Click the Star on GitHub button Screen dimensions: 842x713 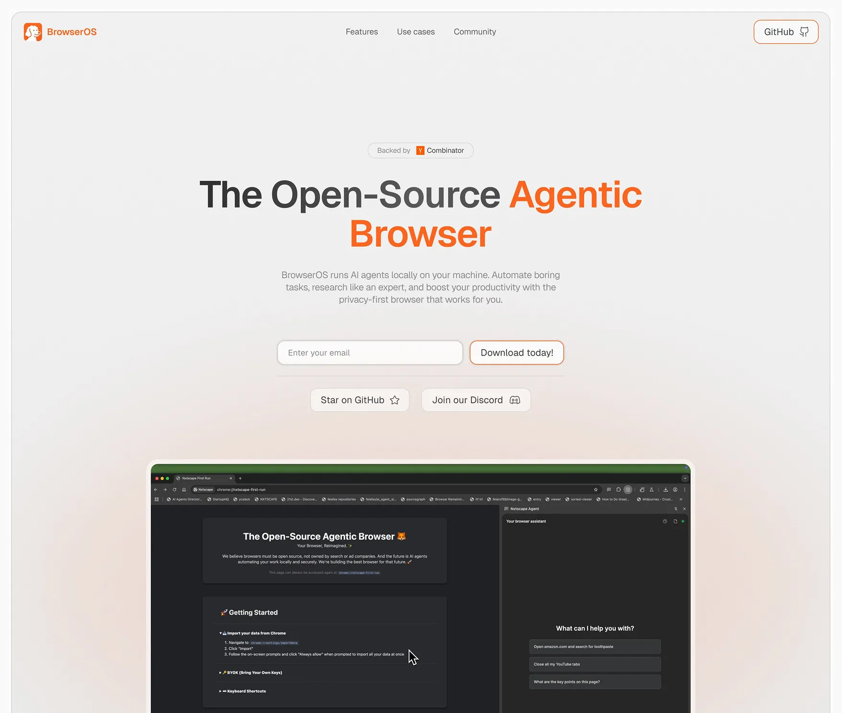360,400
